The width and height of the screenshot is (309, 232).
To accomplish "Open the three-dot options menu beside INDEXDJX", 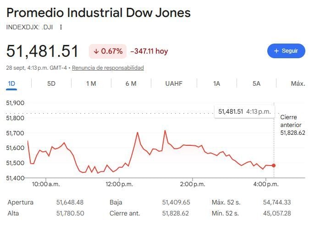I will tap(61, 27).
